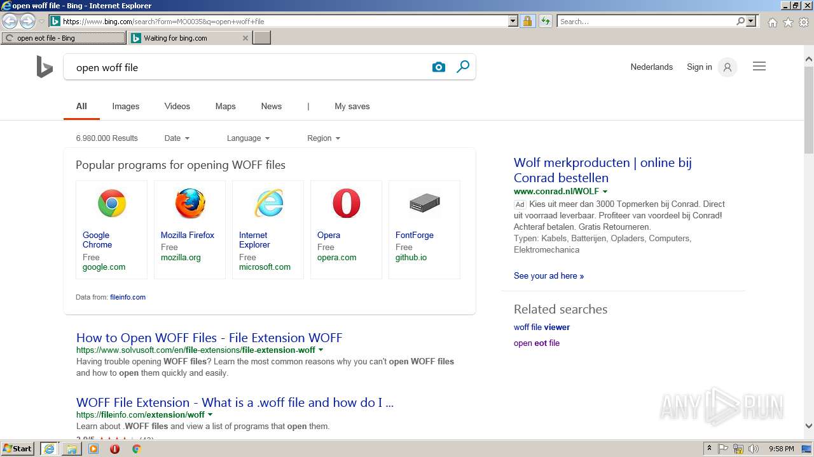Click the Mozilla Firefox program icon
The image size is (814, 457).
tap(190, 204)
